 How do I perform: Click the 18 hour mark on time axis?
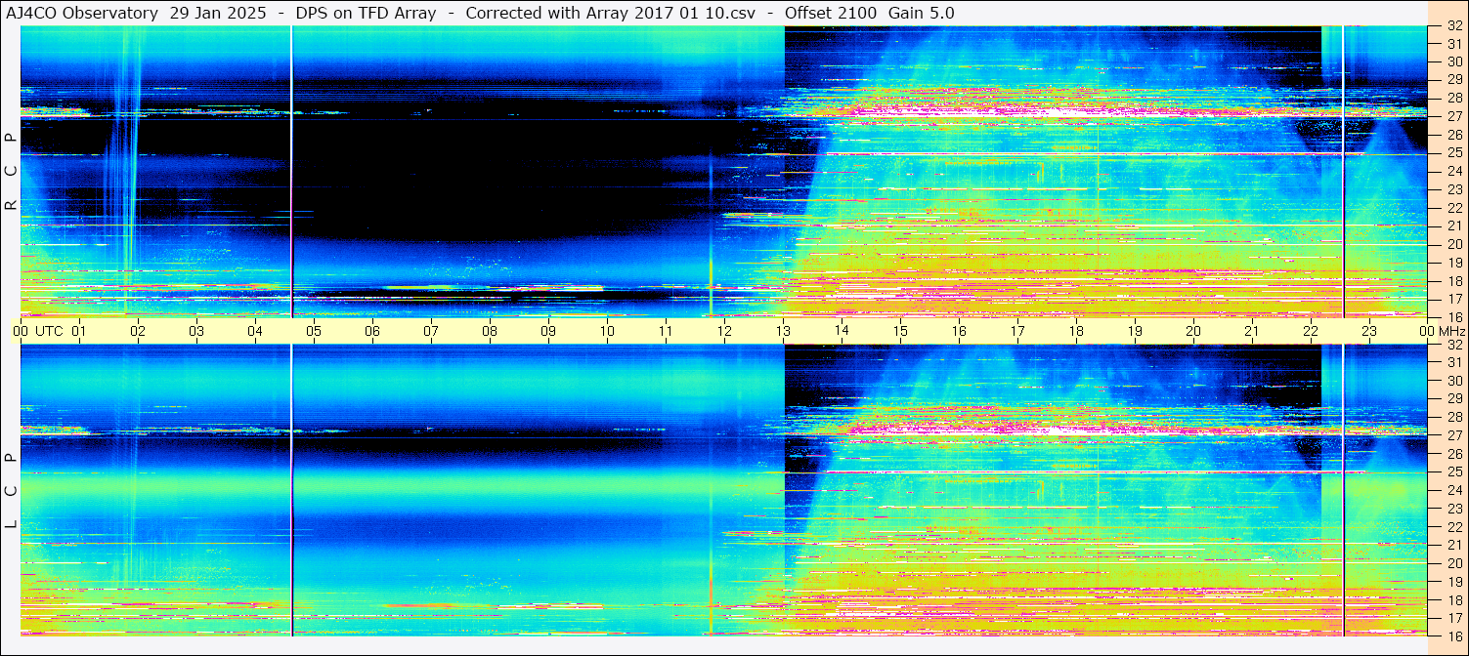click(x=1076, y=331)
